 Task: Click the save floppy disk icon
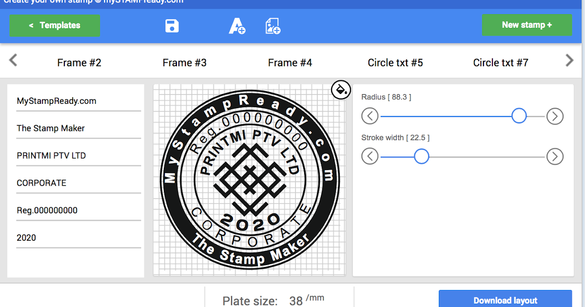172,26
